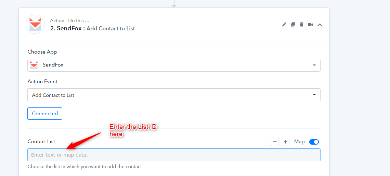
Task: Open the video tutorial camera icon
Action: 310,25
